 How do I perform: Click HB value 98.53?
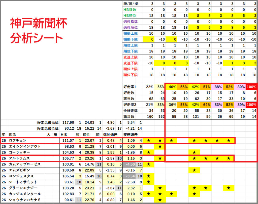coord(69,146)
